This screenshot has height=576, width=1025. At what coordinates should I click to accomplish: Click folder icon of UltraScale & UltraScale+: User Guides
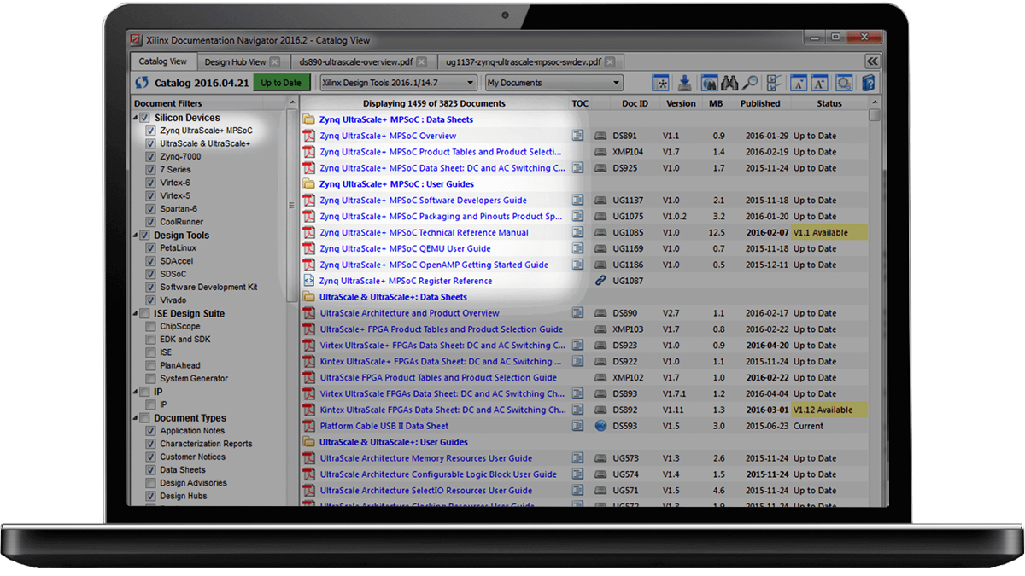308,442
